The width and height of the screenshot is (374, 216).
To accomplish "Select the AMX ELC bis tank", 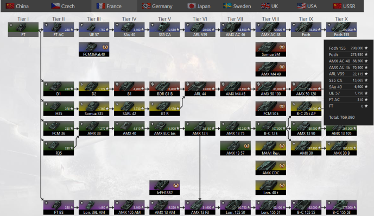I will 164,129.
